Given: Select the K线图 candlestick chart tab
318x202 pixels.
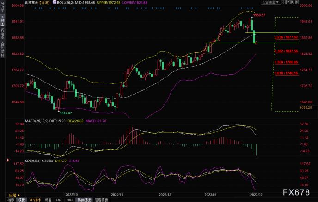Looking at the screenshot, I should click(x=2, y=20).
